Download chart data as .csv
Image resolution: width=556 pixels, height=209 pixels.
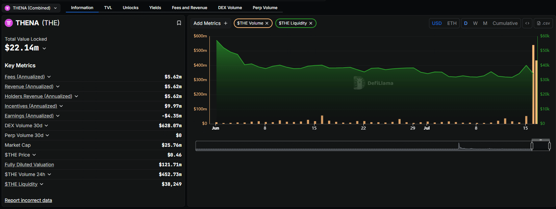(544, 23)
